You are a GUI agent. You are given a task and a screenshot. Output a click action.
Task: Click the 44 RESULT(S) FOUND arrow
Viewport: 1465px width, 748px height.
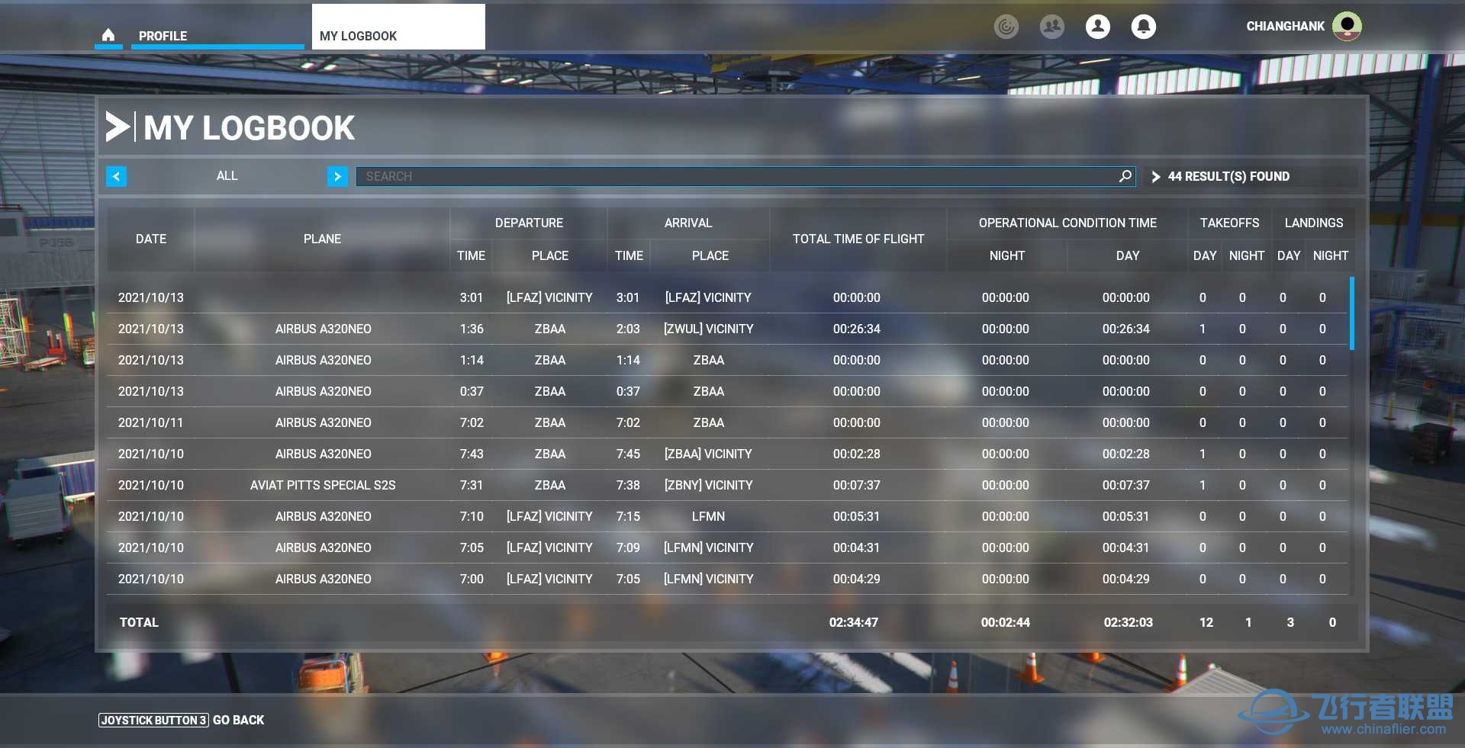[x=1156, y=176]
